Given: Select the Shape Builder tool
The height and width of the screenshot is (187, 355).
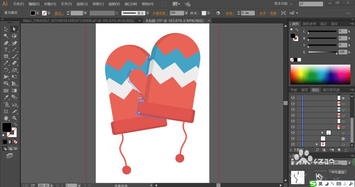Looking at the screenshot, I should click(6, 84).
